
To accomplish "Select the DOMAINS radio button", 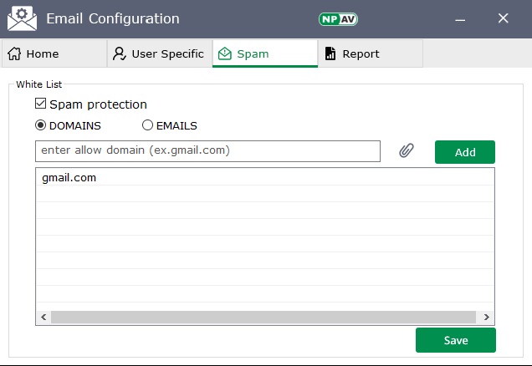I will point(40,126).
